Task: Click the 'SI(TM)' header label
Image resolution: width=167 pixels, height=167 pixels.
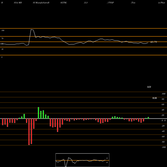Action: (x=63, y=3)
